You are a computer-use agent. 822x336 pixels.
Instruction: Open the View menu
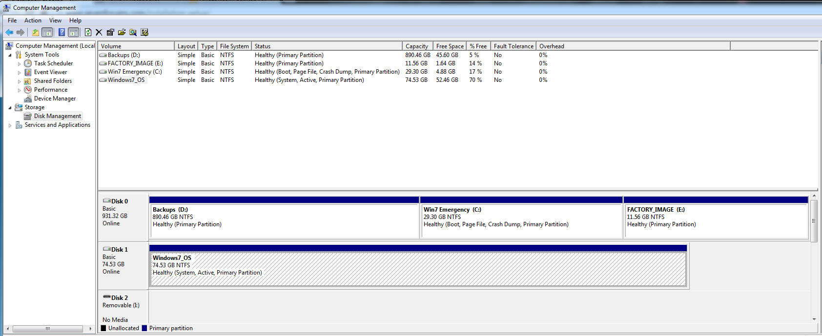pos(55,20)
